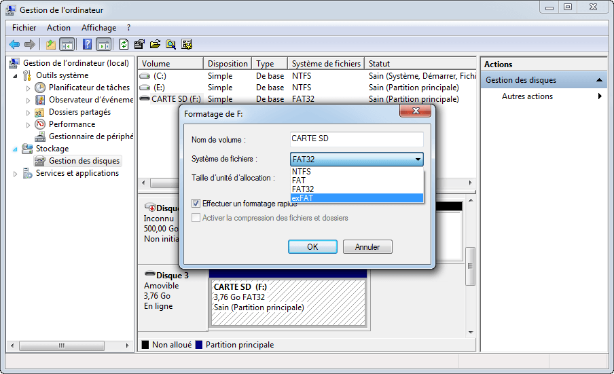Click the disk settings list toolbar icon

[187, 44]
